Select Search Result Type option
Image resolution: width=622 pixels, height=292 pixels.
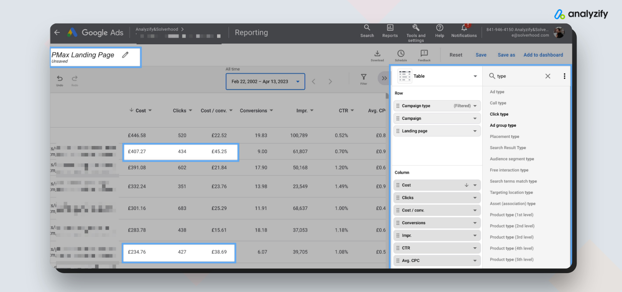tap(508, 148)
